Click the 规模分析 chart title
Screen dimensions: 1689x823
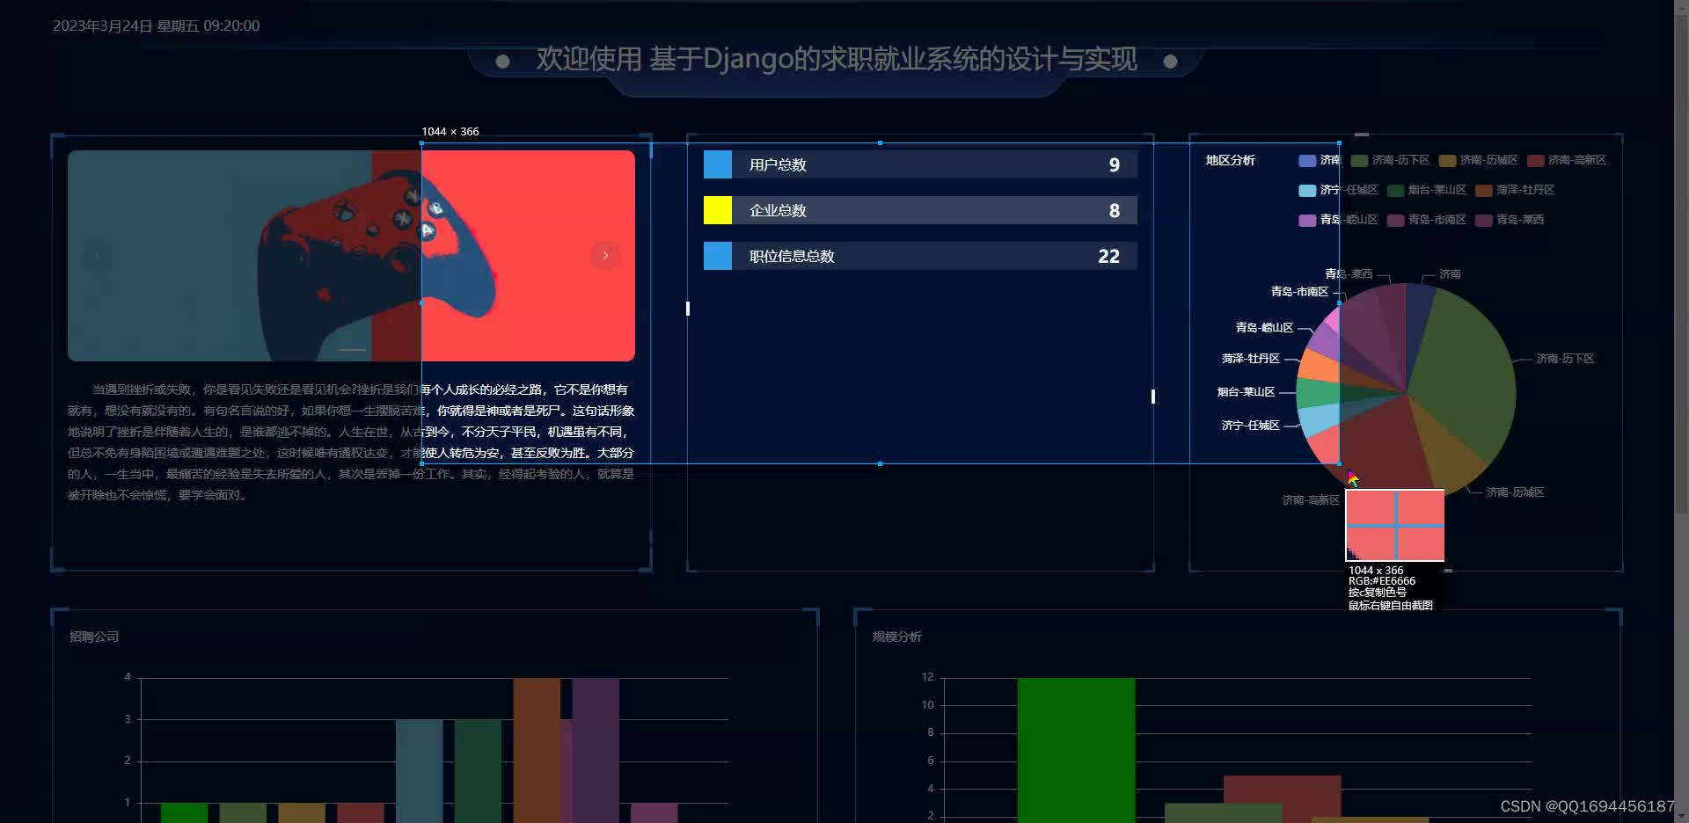pos(897,637)
